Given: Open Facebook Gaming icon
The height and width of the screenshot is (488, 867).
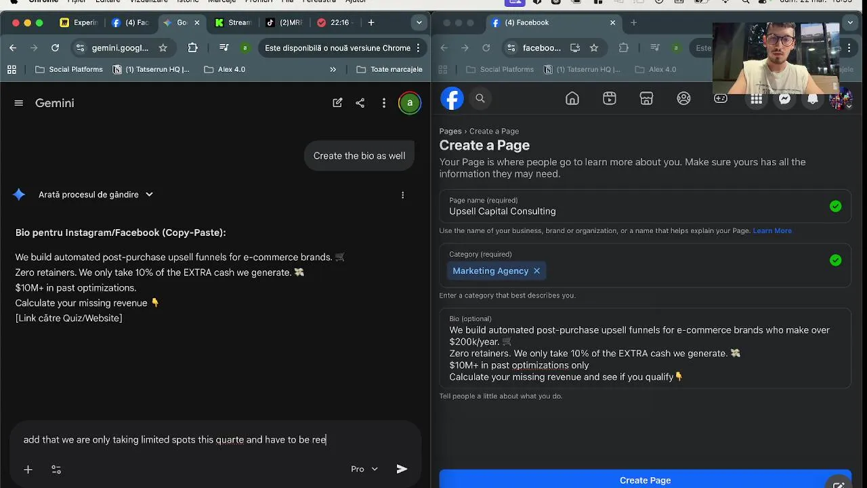Looking at the screenshot, I should tap(721, 98).
